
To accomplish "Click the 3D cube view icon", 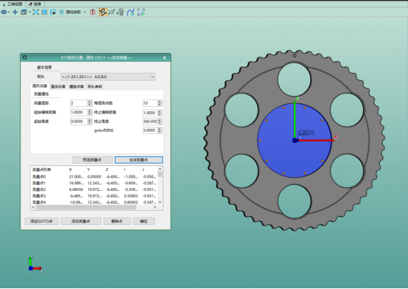I will point(24,12).
